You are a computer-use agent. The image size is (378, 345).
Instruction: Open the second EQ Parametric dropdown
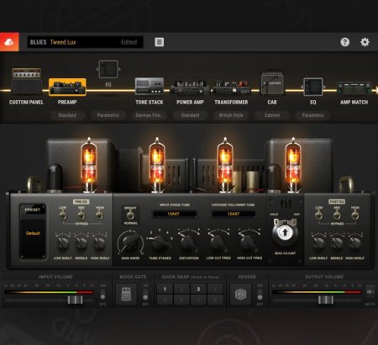pos(313,115)
